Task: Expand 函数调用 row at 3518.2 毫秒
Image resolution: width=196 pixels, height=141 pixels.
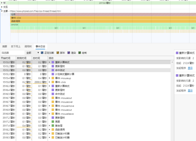Action: pos(50,130)
